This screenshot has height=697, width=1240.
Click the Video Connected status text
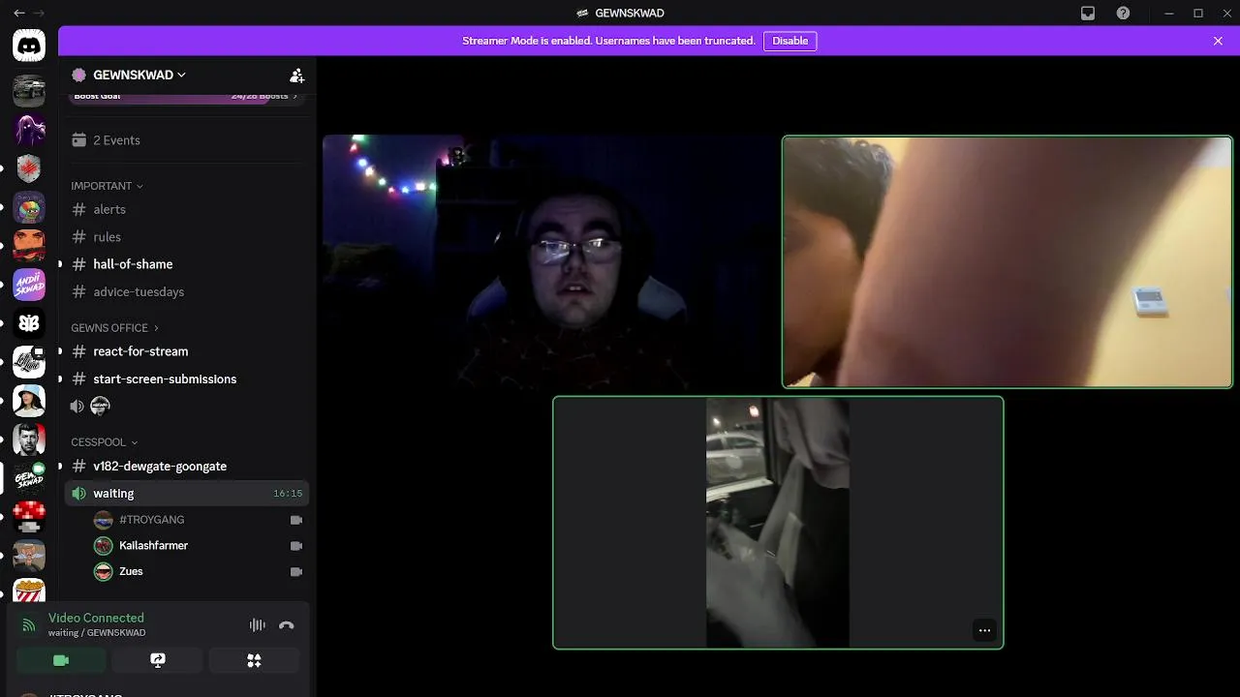click(96, 618)
